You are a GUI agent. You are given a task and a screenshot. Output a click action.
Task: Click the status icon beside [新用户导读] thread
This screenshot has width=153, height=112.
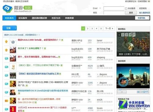6,84
